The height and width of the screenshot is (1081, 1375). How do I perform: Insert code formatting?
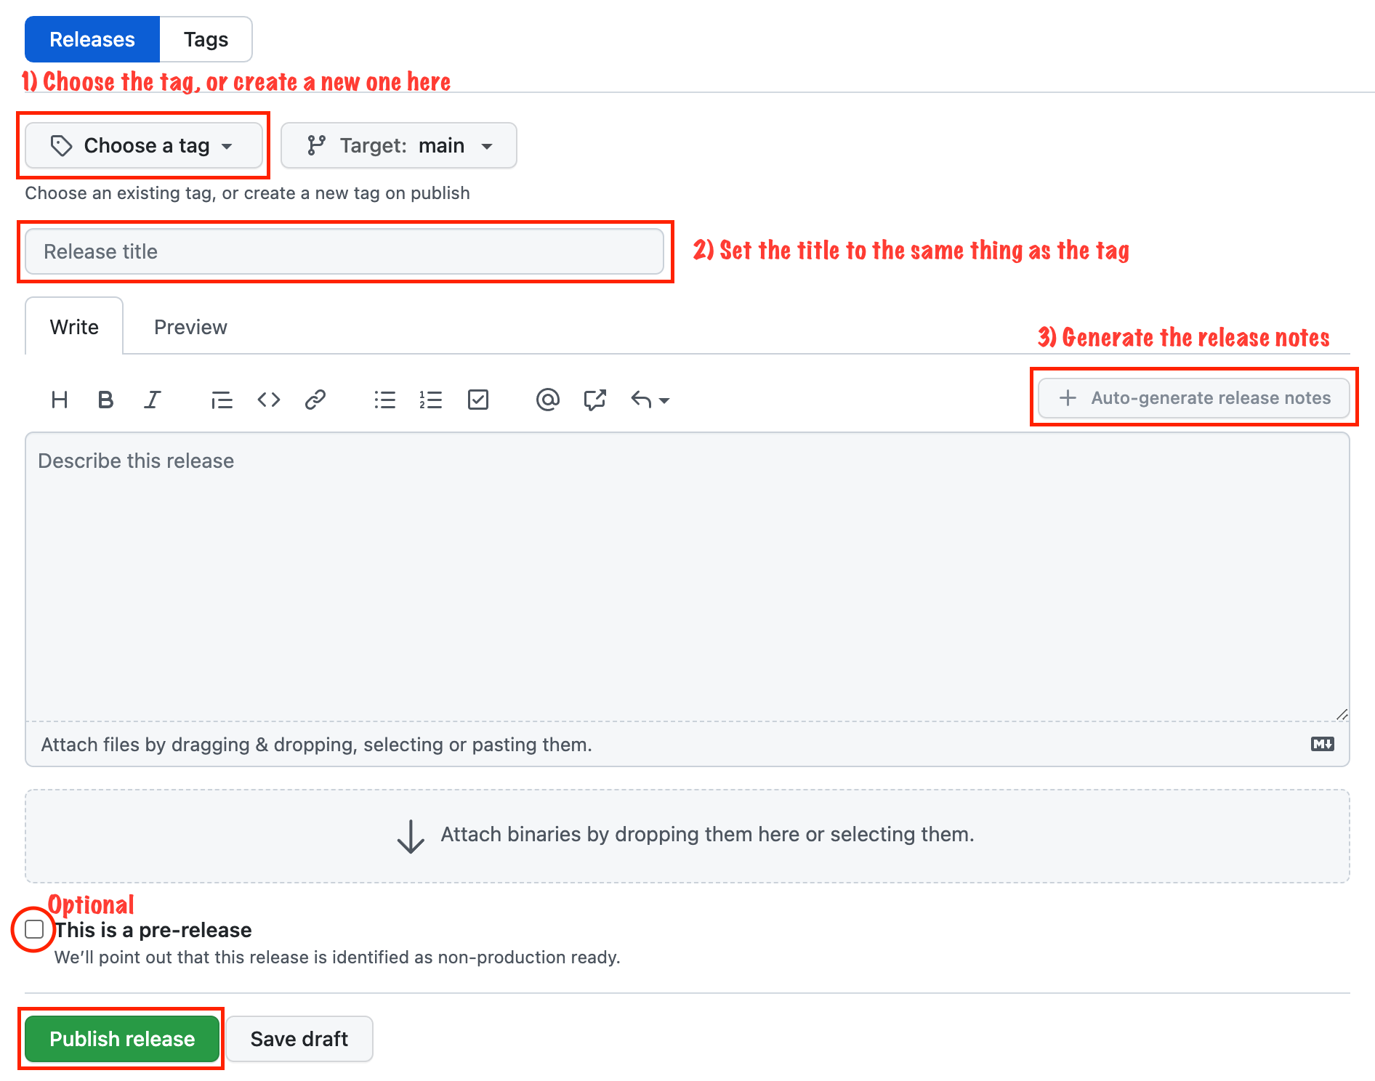coord(269,400)
